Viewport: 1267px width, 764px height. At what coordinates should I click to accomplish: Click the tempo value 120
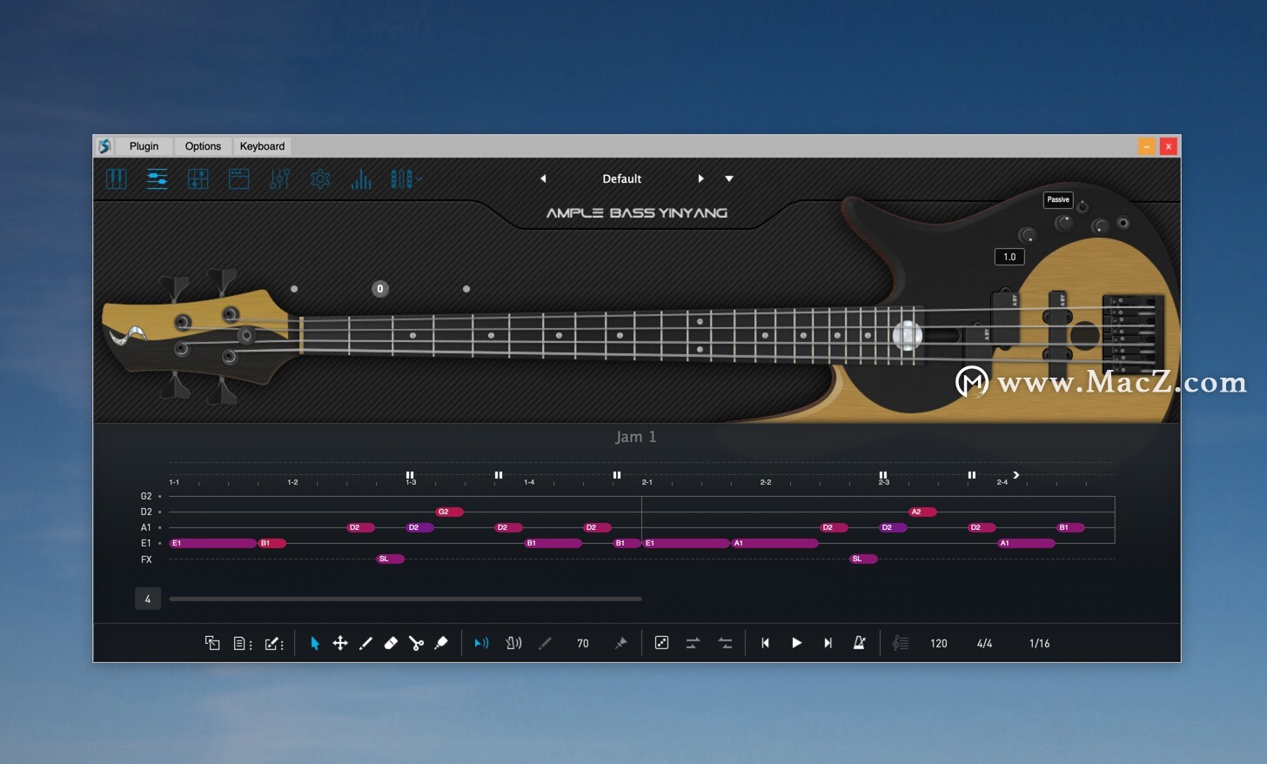click(938, 643)
